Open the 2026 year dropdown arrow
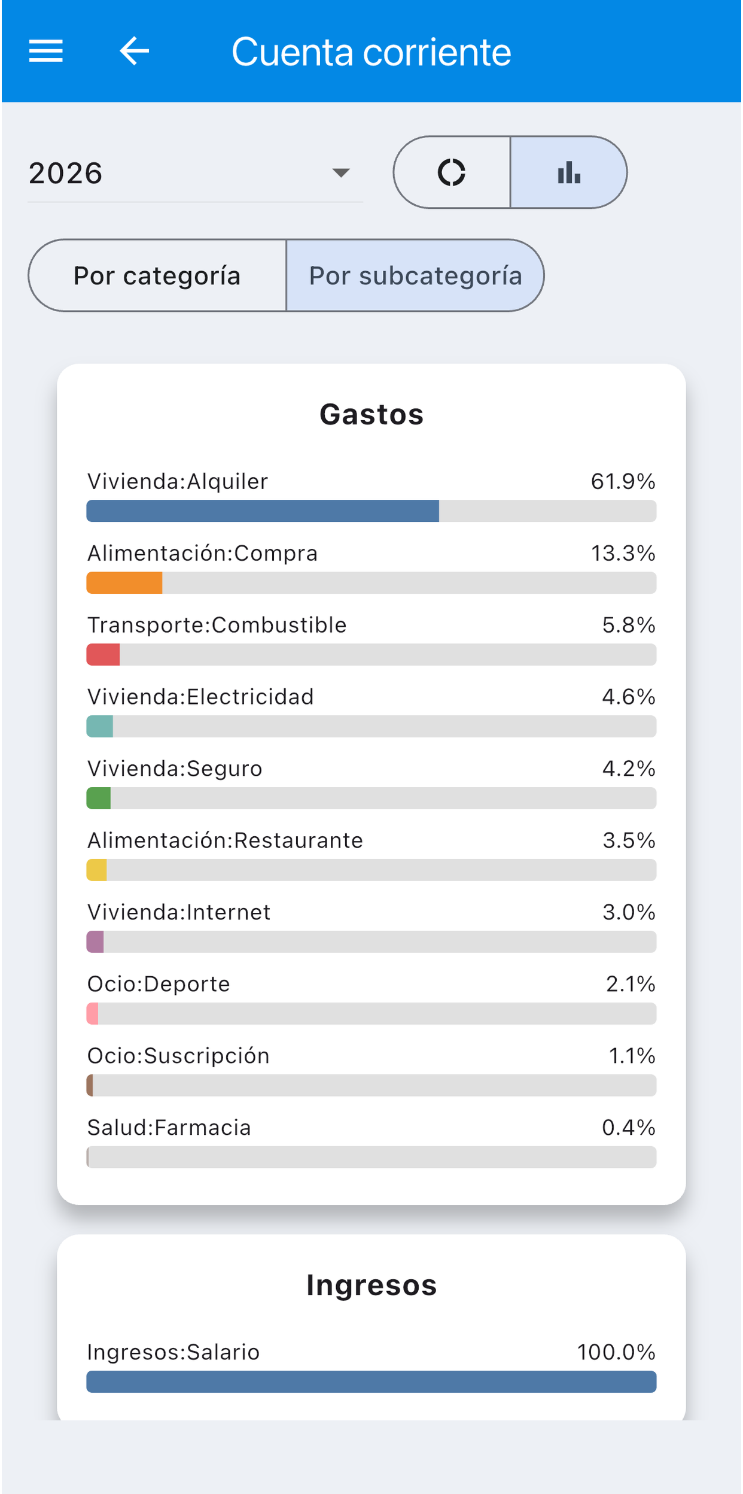743x1494 pixels. (340, 173)
